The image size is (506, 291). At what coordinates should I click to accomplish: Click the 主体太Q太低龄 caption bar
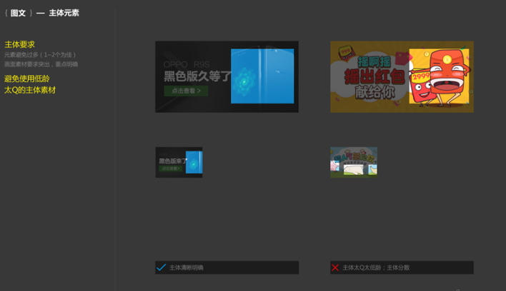[x=402, y=267]
